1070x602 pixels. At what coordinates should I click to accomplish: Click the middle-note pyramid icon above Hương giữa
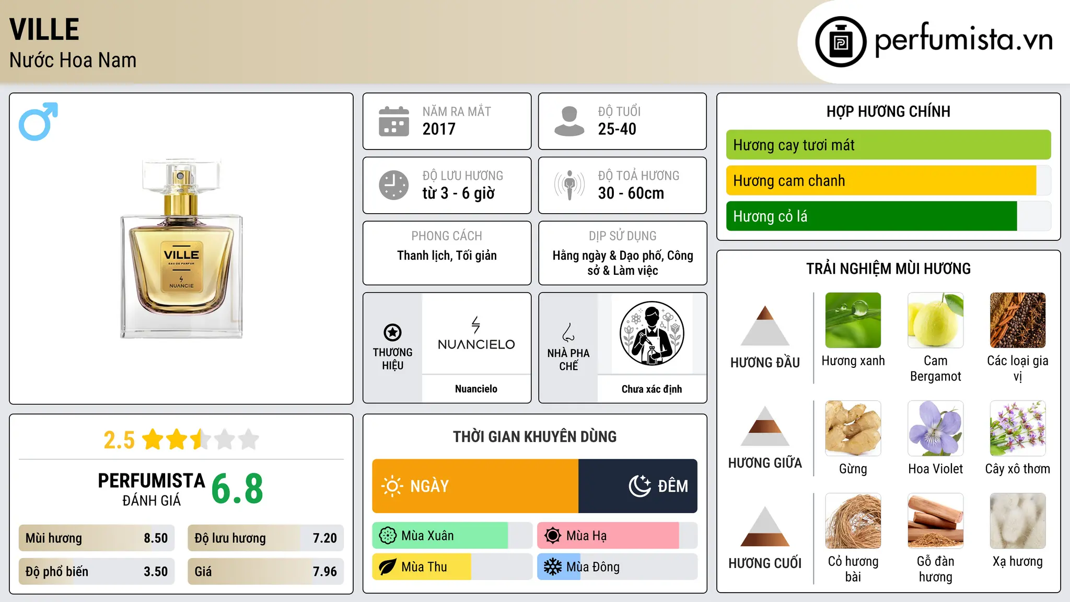(x=765, y=426)
